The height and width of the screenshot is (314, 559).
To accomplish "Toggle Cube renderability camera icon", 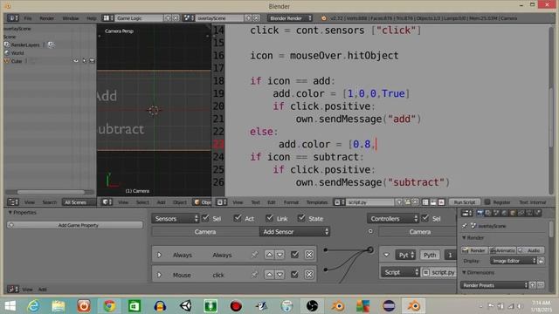I will pos(92,61).
